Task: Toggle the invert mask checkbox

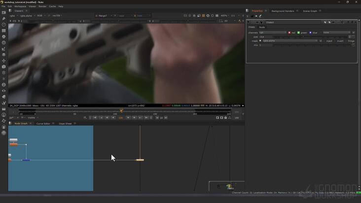Action: (x=335, y=41)
